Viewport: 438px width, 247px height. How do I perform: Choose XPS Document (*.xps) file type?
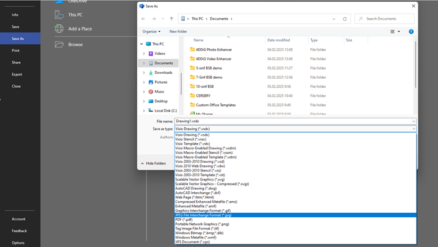pos(295,242)
